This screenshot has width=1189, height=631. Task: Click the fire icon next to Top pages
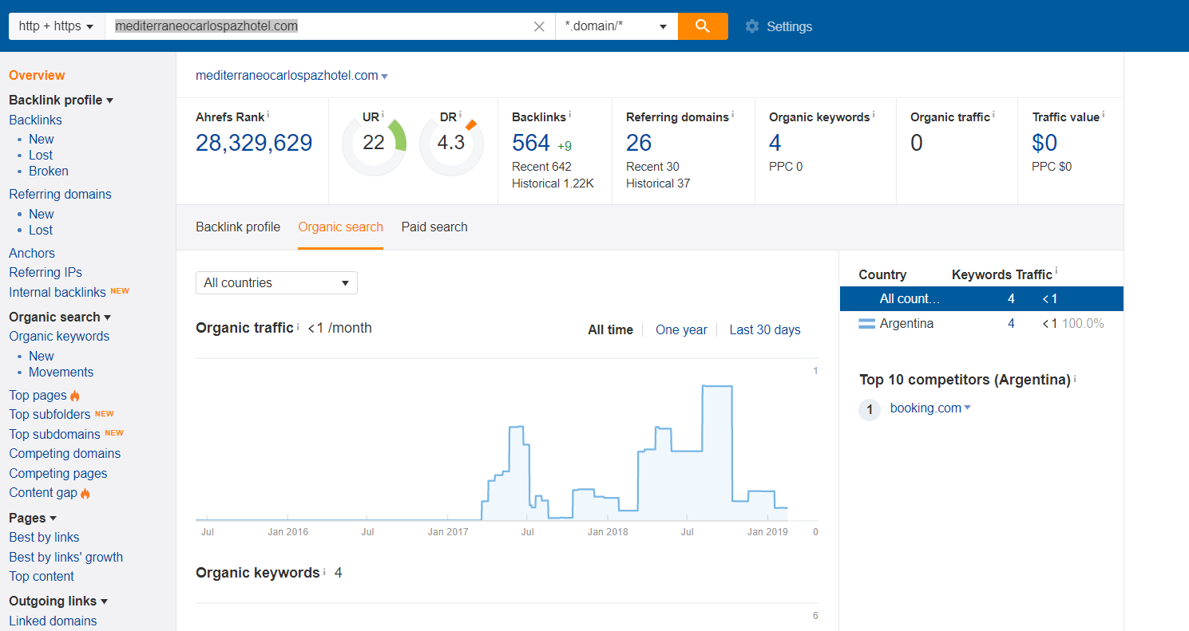pos(75,396)
